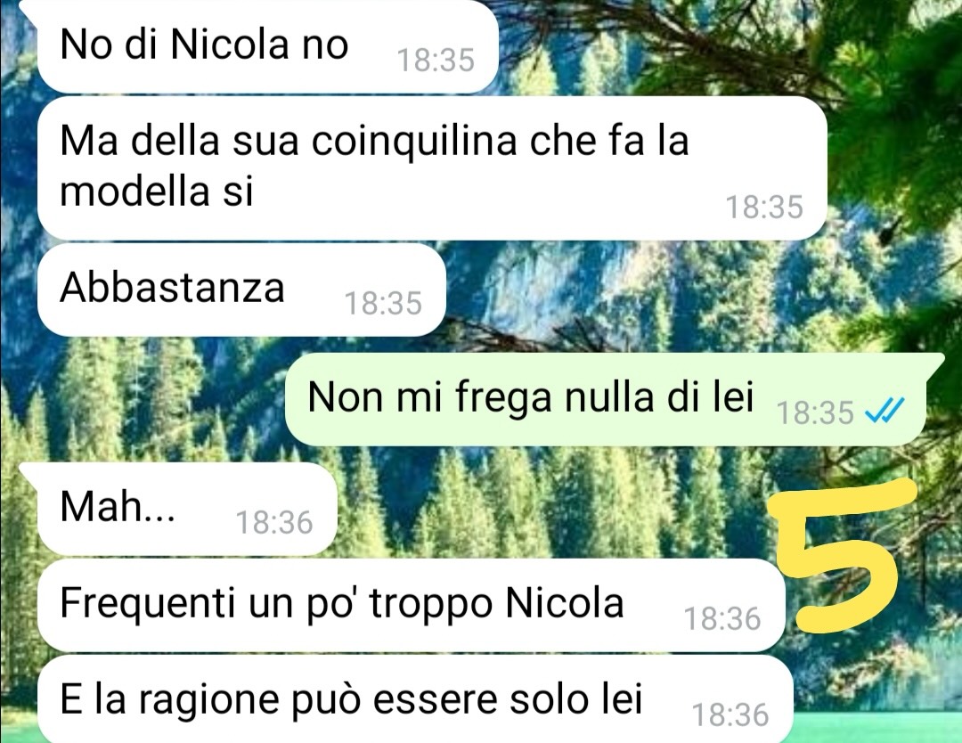
Task: Select the 'Frequenti un po' troppo Nicola' message
Action: pos(411,605)
